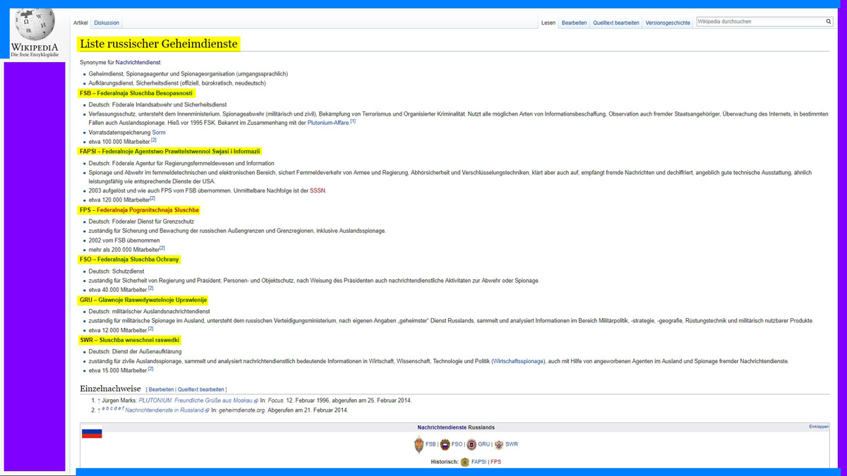Screen dimensions: 847x476
Task: Click the Russian flag image in the navbox
Action: tap(92, 433)
